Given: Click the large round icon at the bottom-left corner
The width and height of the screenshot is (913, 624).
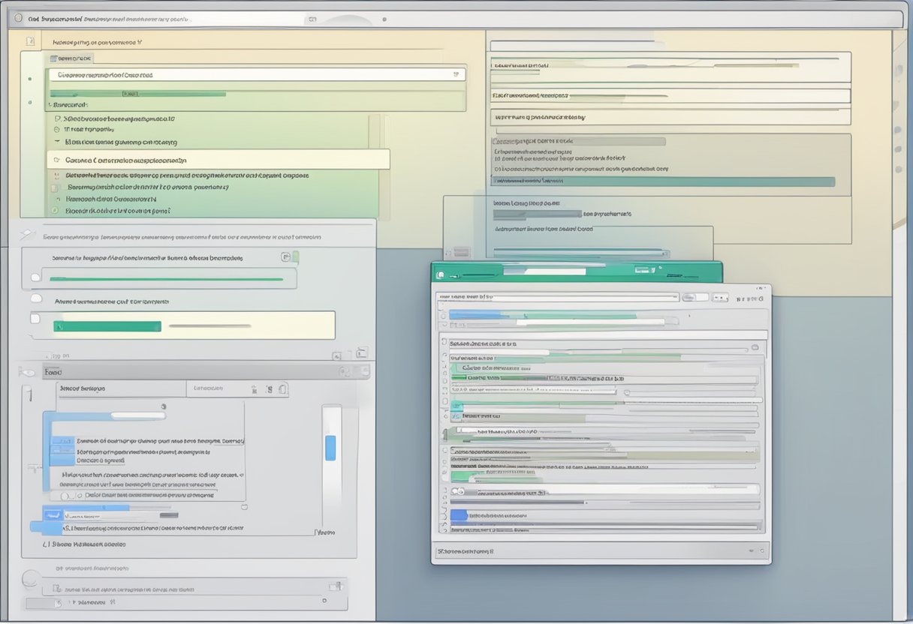Looking at the screenshot, I should 30,578.
